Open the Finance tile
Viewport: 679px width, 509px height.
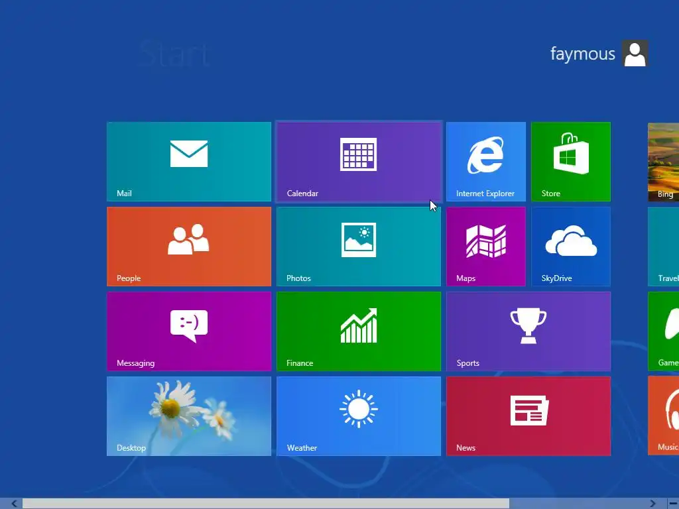pos(359,331)
